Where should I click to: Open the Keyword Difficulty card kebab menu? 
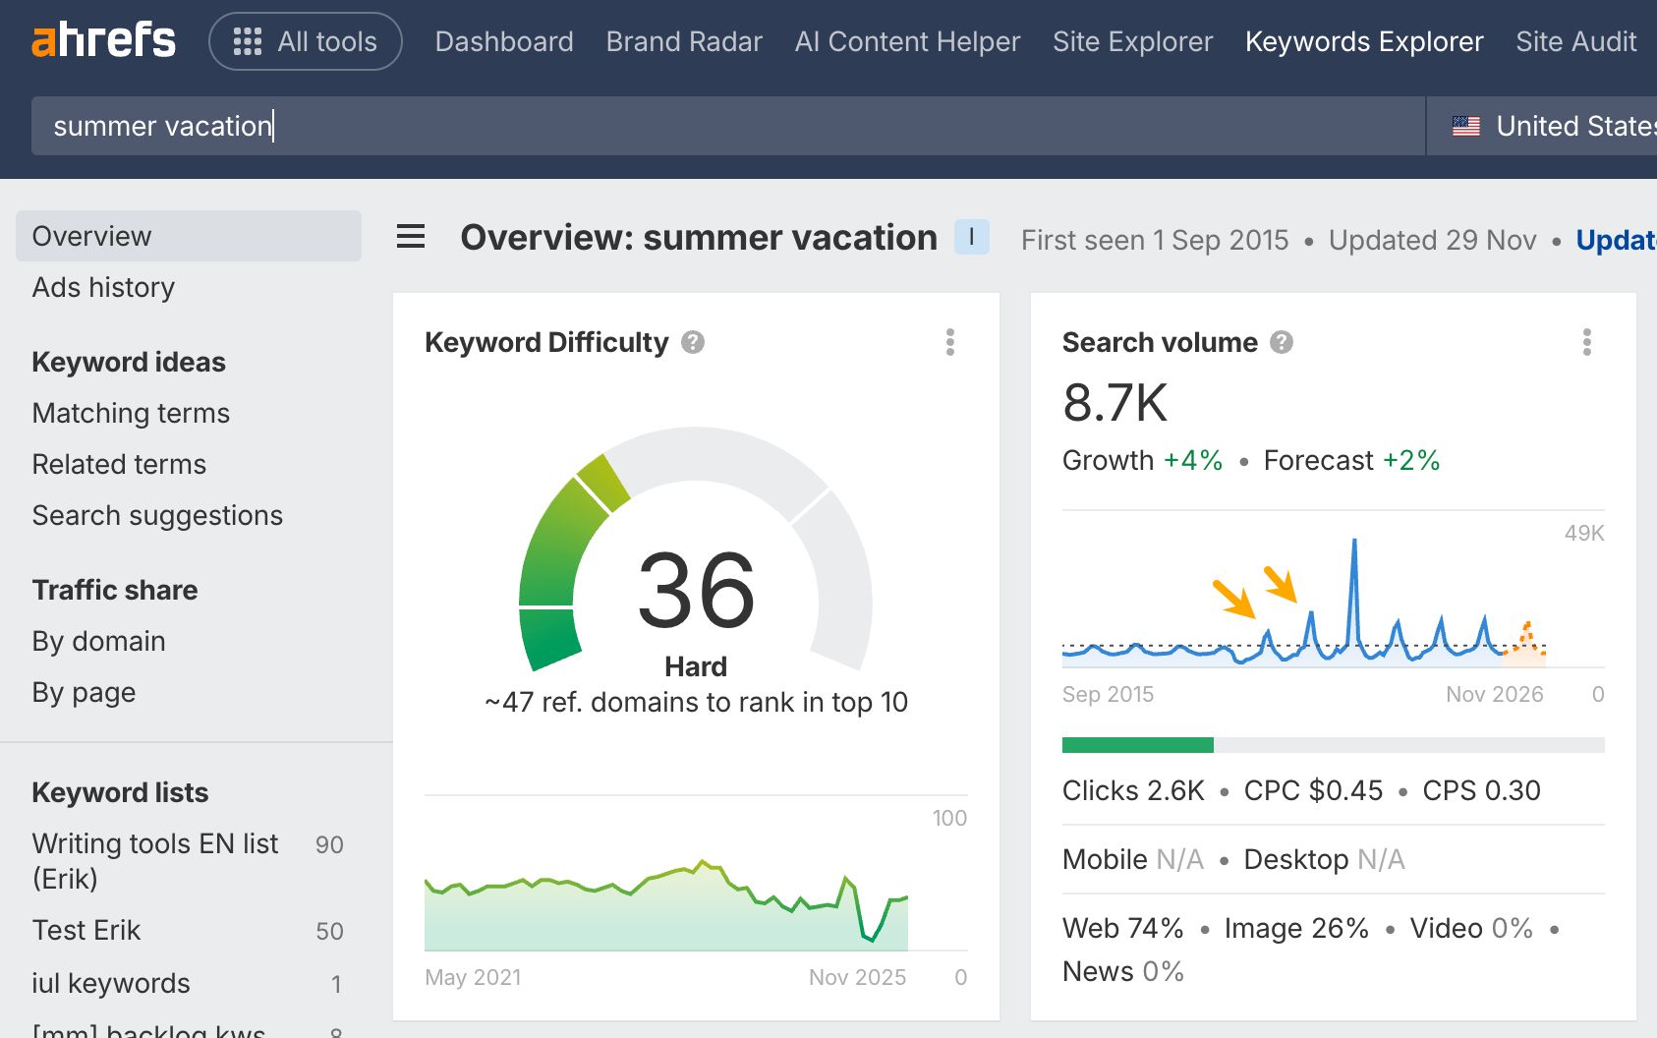tap(949, 343)
